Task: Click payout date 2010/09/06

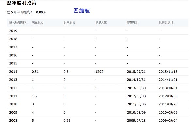Action: [168, 112]
